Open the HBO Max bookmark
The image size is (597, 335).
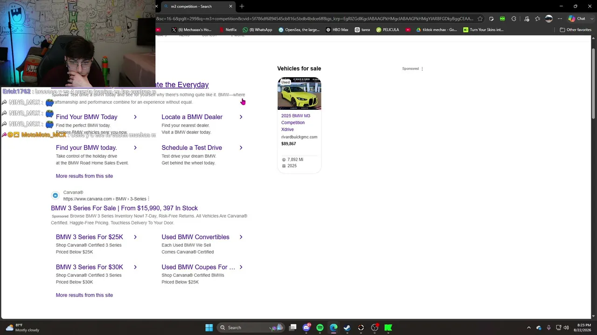pyautogui.click(x=337, y=30)
